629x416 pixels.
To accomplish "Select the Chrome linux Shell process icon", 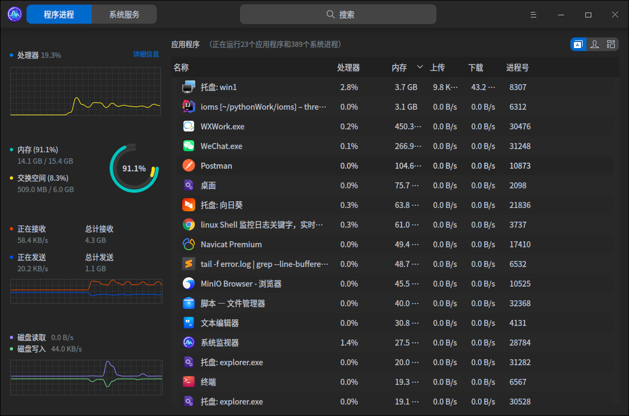I will (x=189, y=225).
